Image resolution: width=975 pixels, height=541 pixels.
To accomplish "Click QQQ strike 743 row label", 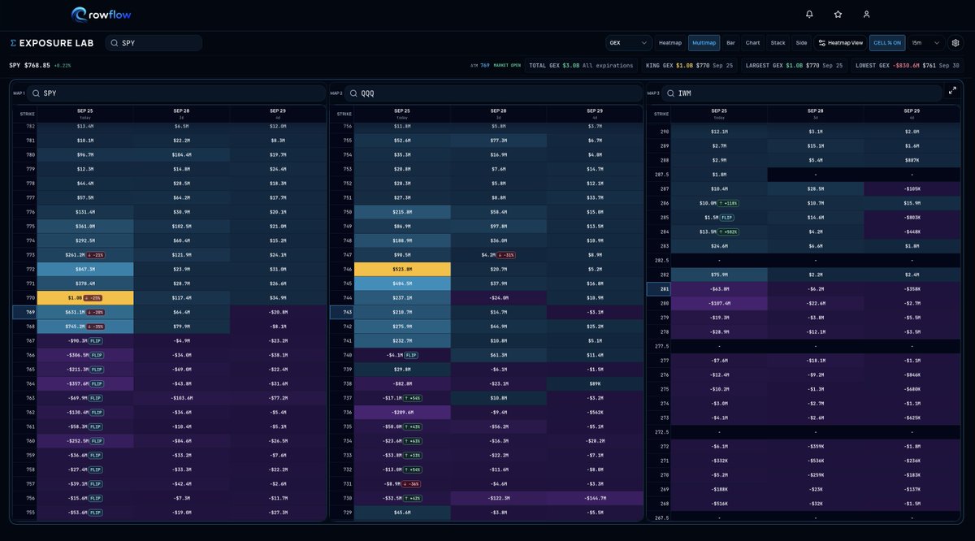I will 341,313.
